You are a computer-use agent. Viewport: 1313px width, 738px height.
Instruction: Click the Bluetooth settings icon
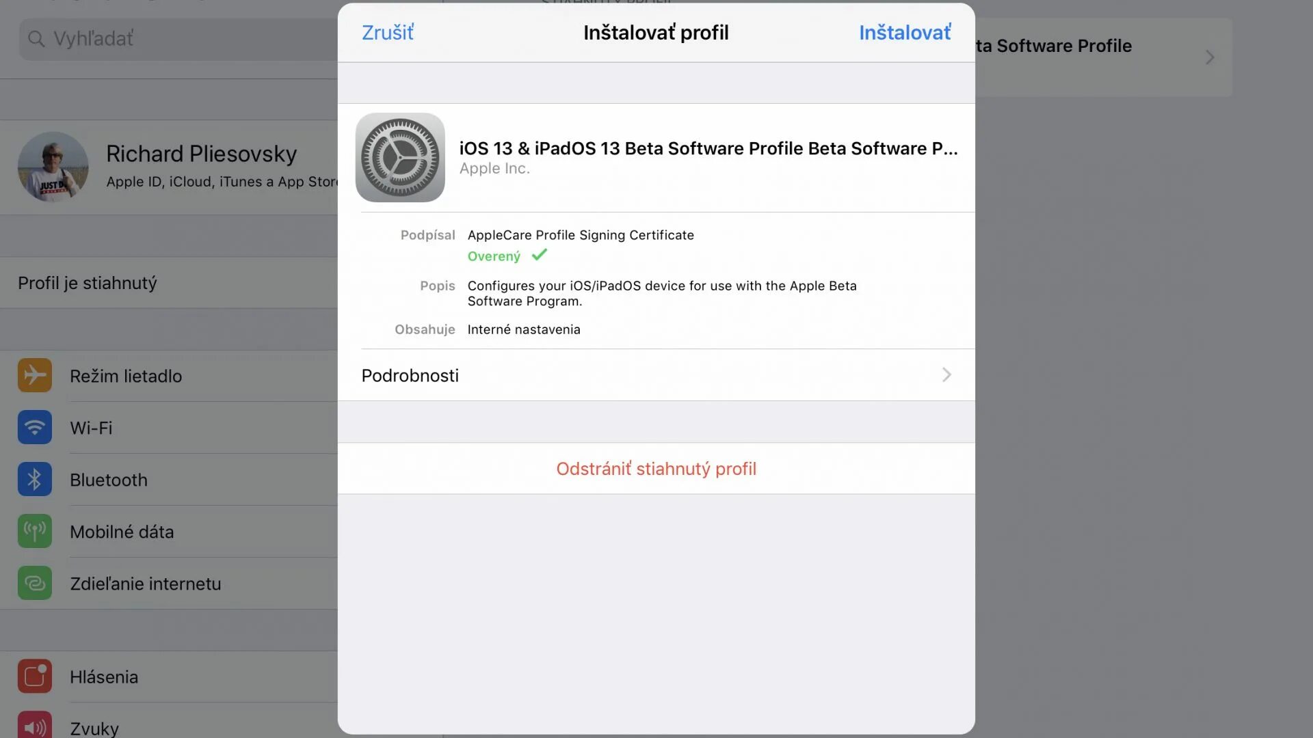click(34, 478)
